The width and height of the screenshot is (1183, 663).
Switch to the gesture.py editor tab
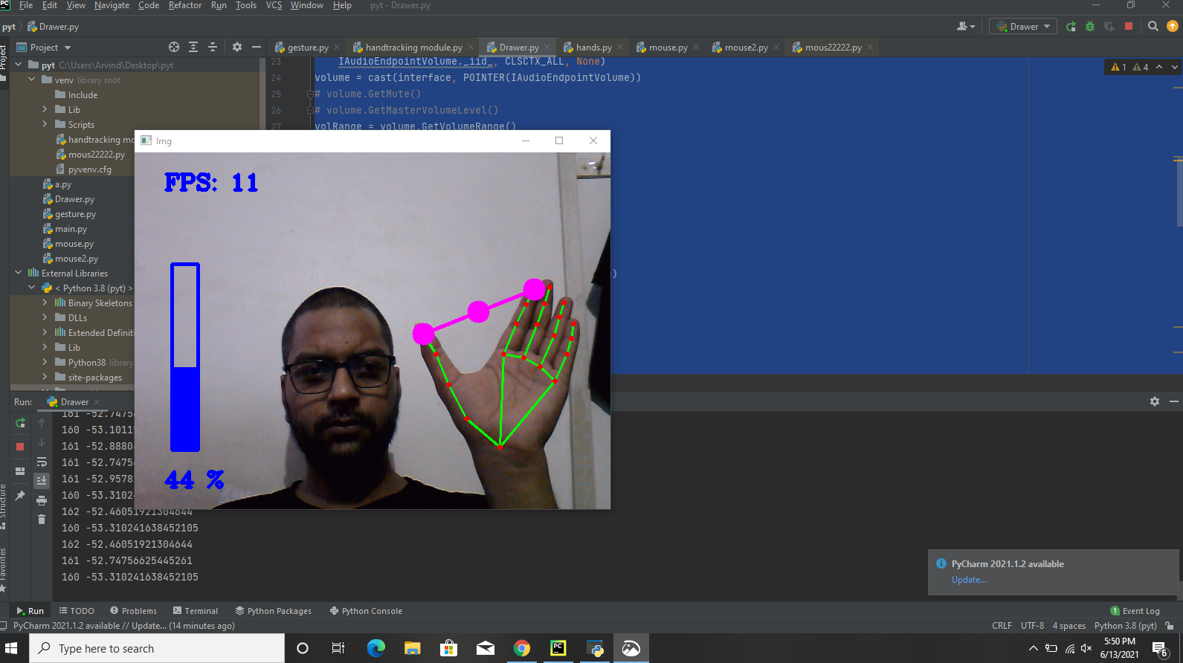[308, 47]
